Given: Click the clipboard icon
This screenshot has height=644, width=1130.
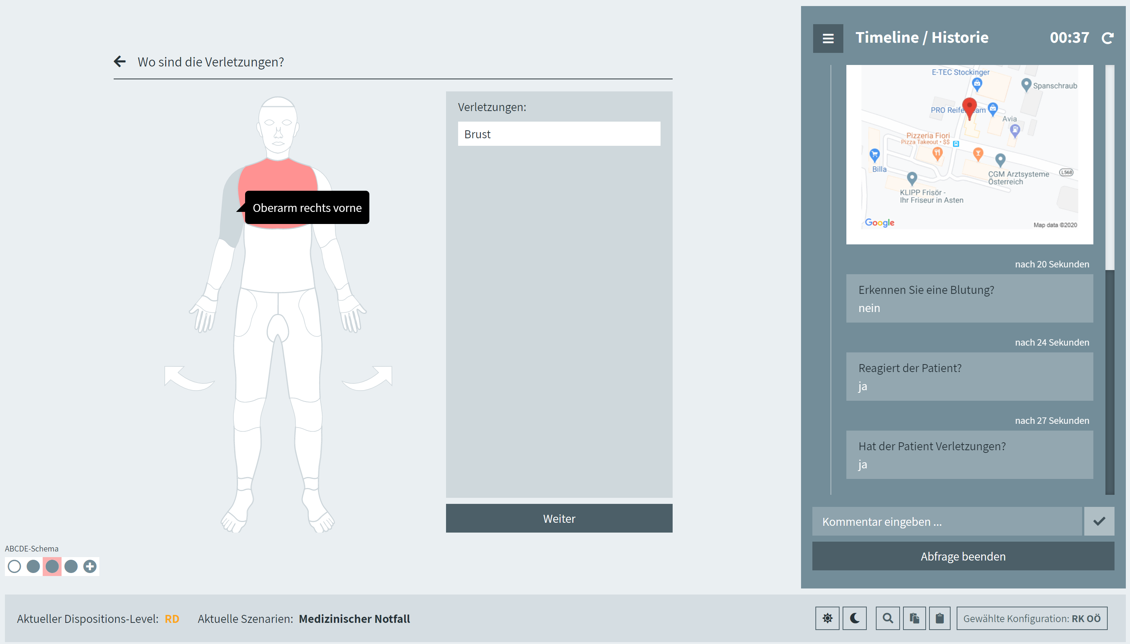Looking at the screenshot, I should pos(939,618).
